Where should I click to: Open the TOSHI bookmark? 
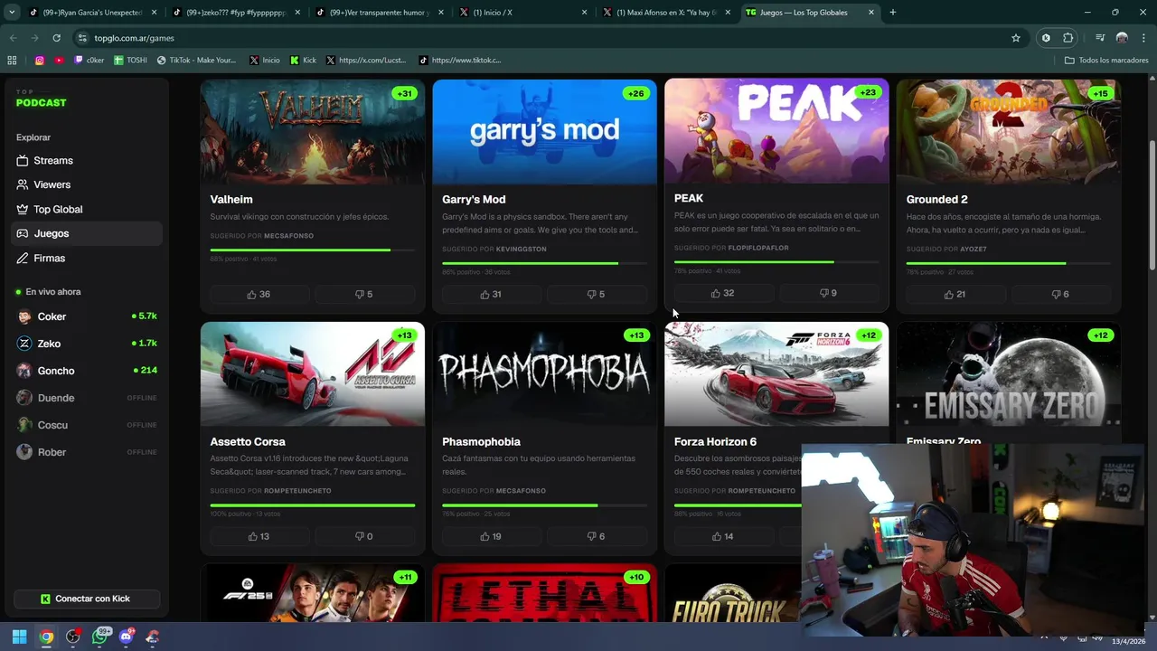click(x=130, y=61)
